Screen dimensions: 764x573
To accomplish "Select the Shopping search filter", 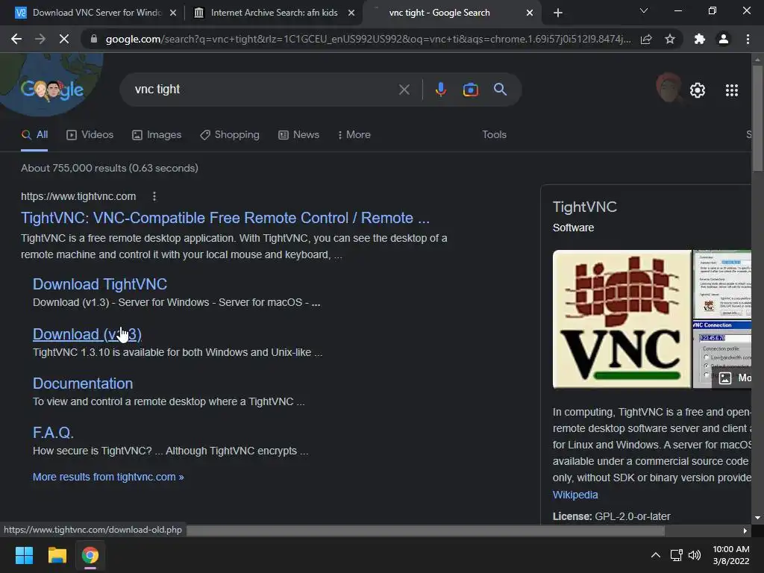I will 230,135.
